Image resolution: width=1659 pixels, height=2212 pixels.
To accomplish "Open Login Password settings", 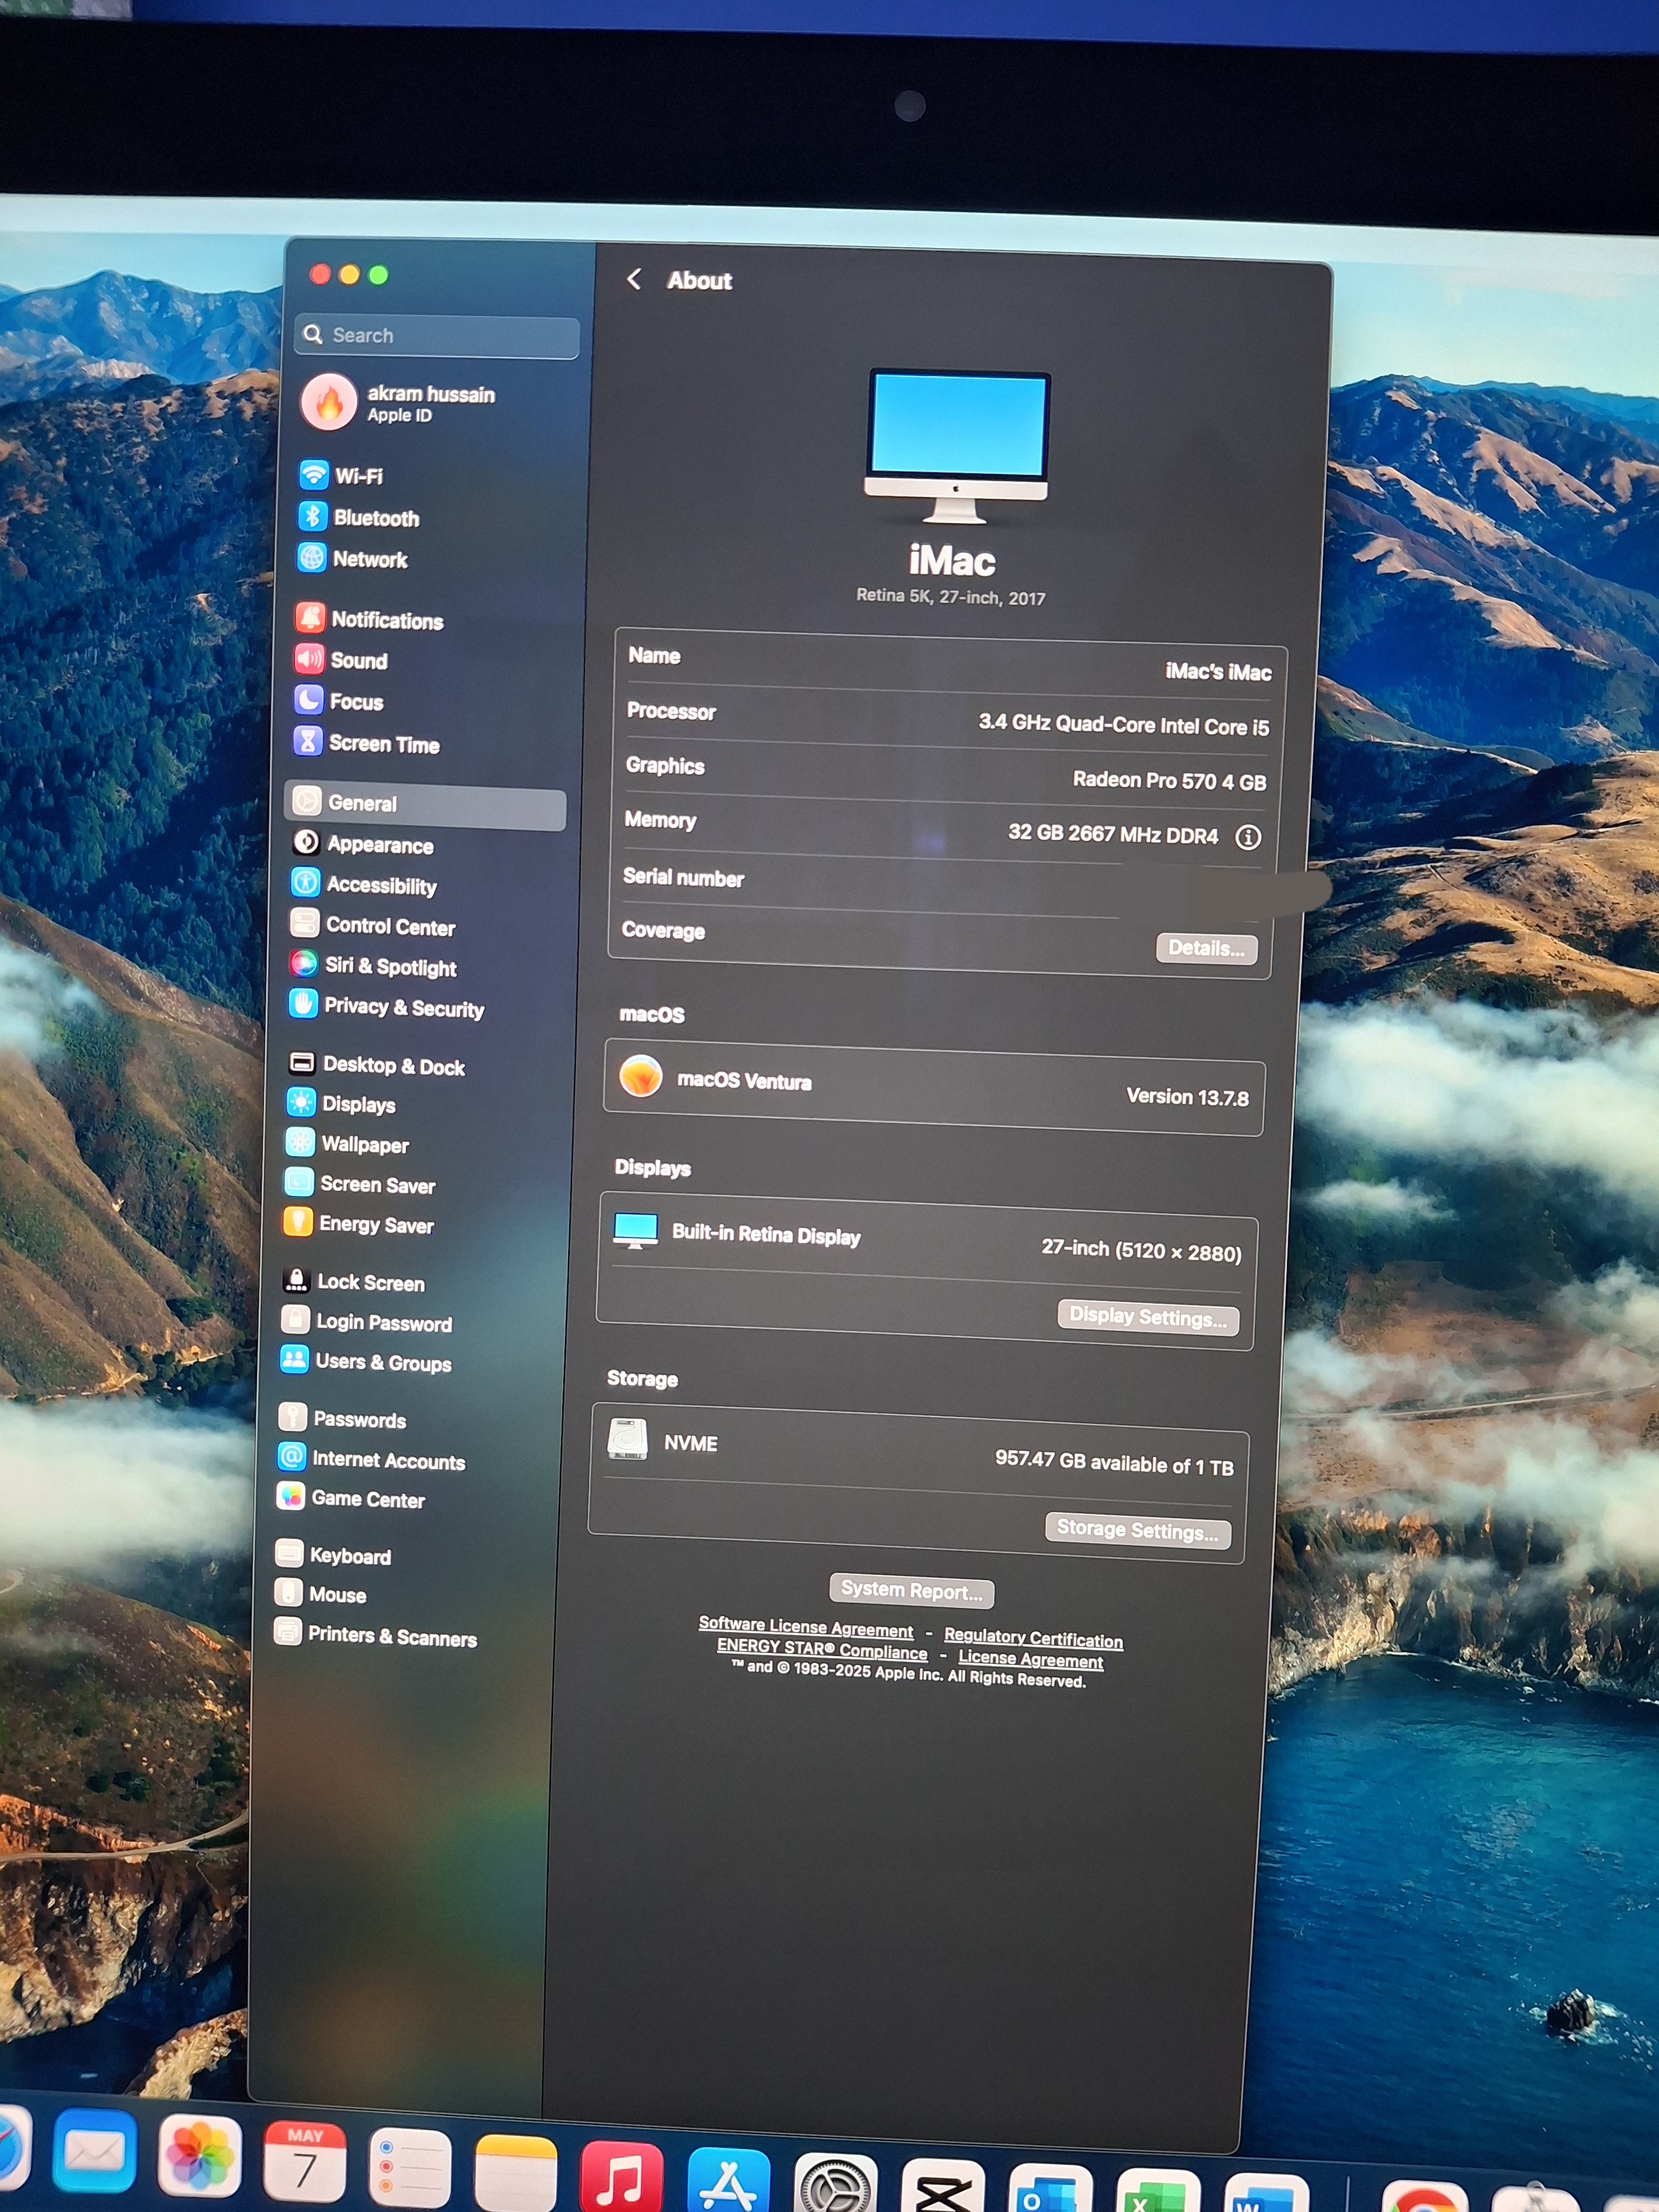I will tap(367, 1322).
